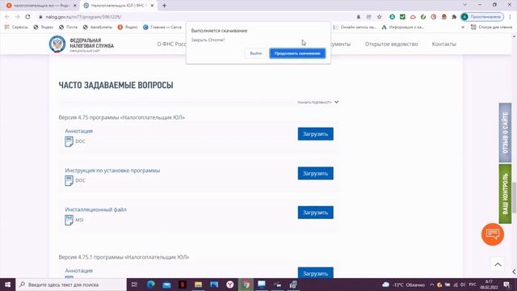Viewport: 517px width, 291px height.
Task: Open 'Информация о ка...' bookmark
Action: click(402, 27)
